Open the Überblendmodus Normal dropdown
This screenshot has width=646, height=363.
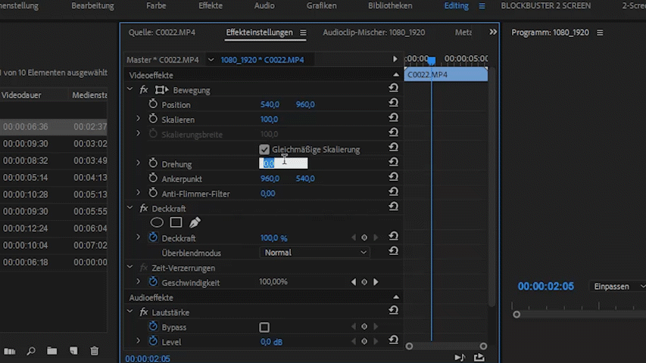pyautogui.click(x=314, y=253)
